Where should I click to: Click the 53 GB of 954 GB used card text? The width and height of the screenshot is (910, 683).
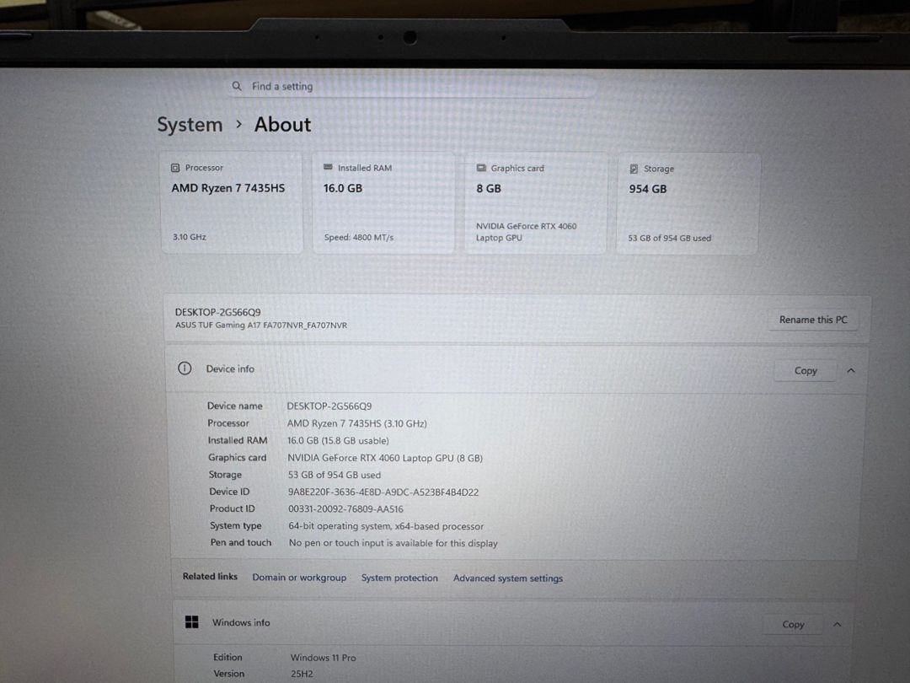coord(670,238)
